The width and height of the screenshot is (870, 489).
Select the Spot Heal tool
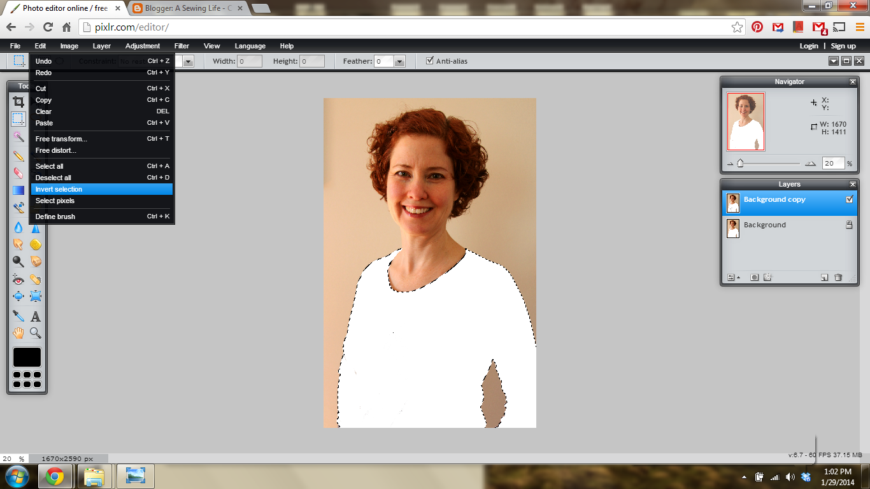pos(36,279)
